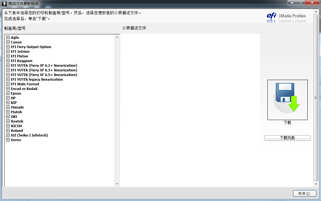Expand EFI VUTEk legacy linearization node
The height and width of the screenshot is (201, 321).
(x=8, y=79)
